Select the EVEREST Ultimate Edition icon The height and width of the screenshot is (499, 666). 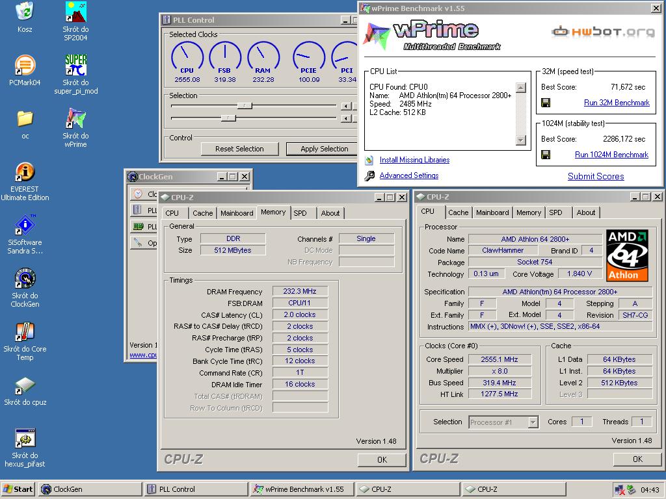[x=25, y=172]
